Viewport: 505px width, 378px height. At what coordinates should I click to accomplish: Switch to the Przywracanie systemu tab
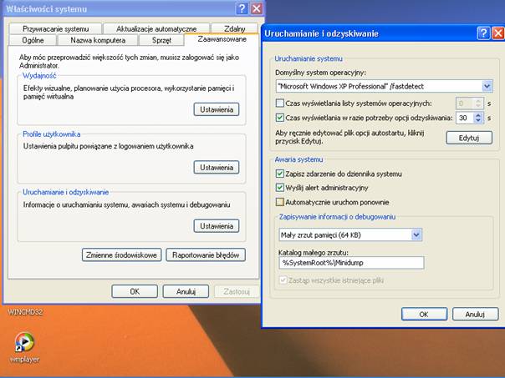point(56,29)
